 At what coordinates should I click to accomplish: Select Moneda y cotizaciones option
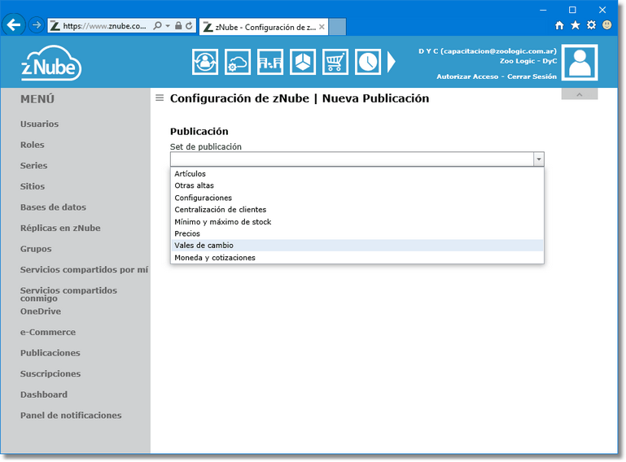coord(357,257)
